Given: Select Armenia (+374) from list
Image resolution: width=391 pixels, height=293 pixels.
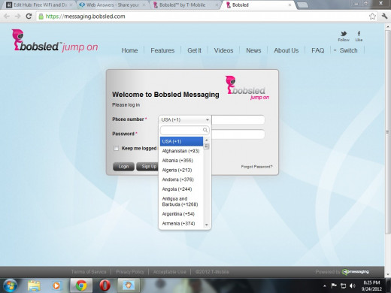Looking at the screenshot, I should click(181, 223).
